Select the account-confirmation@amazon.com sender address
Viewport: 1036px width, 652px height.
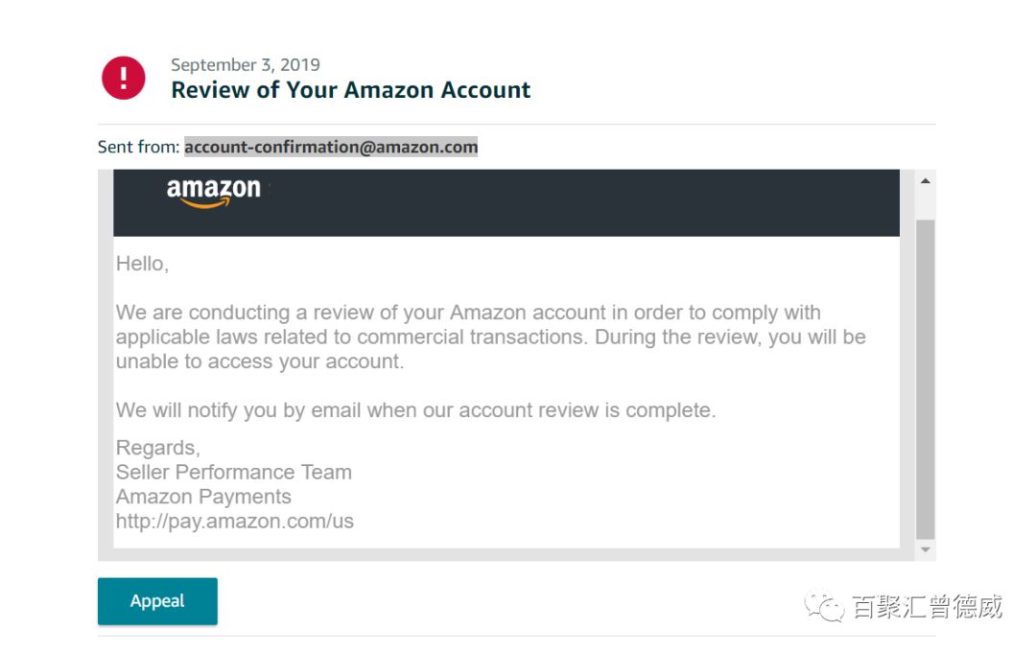click(x=331, y=147)
